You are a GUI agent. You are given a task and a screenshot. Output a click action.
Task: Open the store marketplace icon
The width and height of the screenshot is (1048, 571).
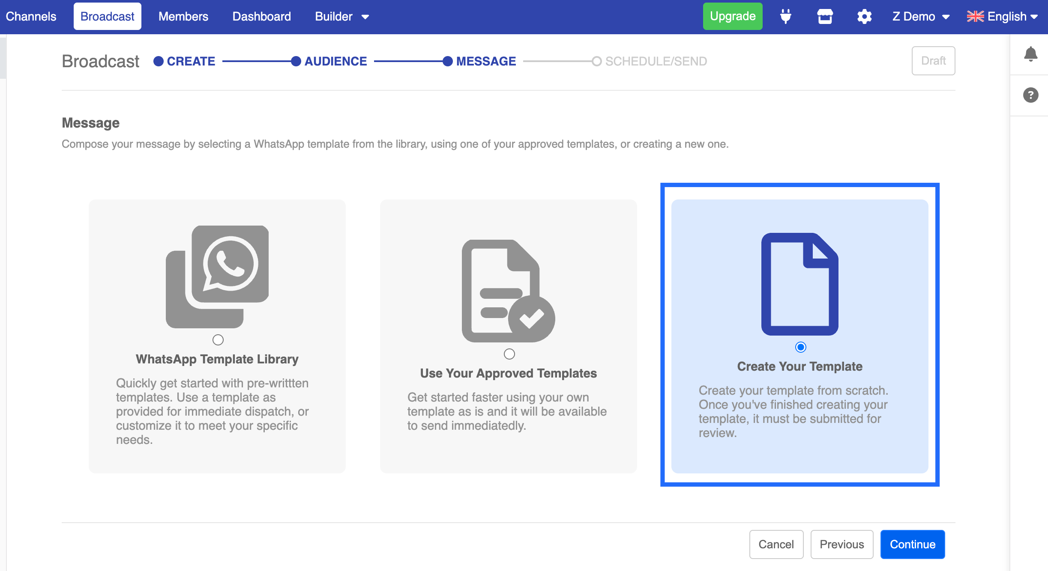tap(825, 17)
